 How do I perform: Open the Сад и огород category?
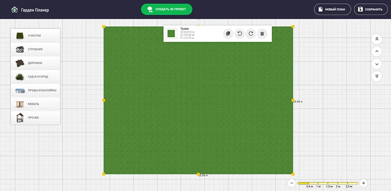point(35,76)
